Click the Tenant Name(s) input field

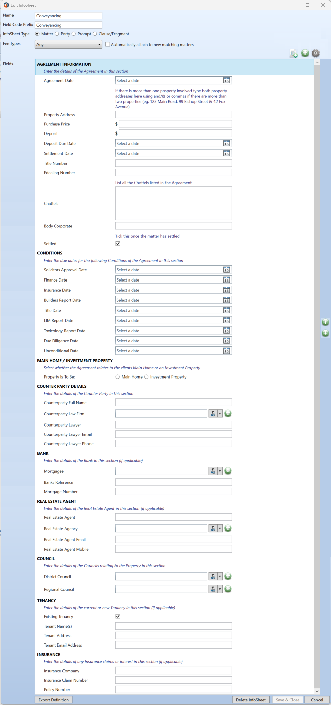[x=174, y=626]
